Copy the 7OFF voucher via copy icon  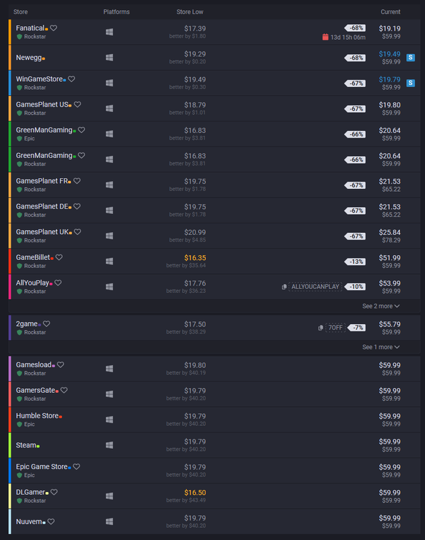tap(320, 328)
